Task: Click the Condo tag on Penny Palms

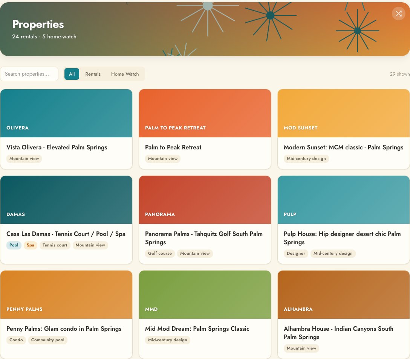Action: pyautogui.click(x=16, y=340)
